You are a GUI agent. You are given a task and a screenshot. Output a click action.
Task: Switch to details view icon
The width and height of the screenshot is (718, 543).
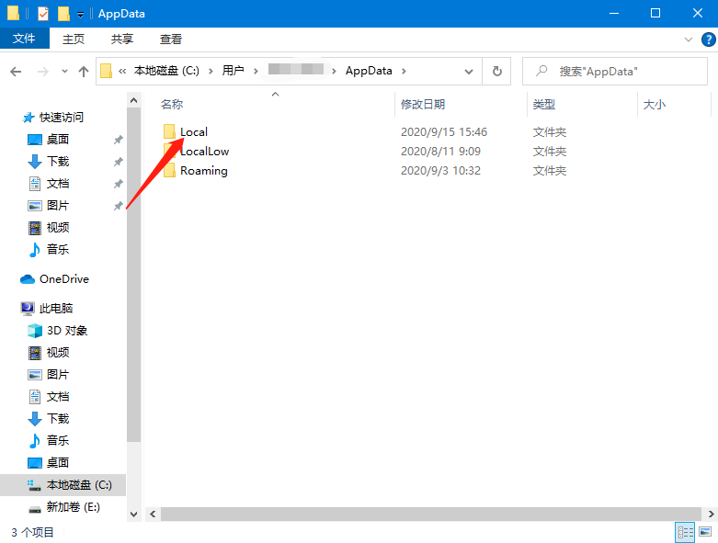(686, 532)
